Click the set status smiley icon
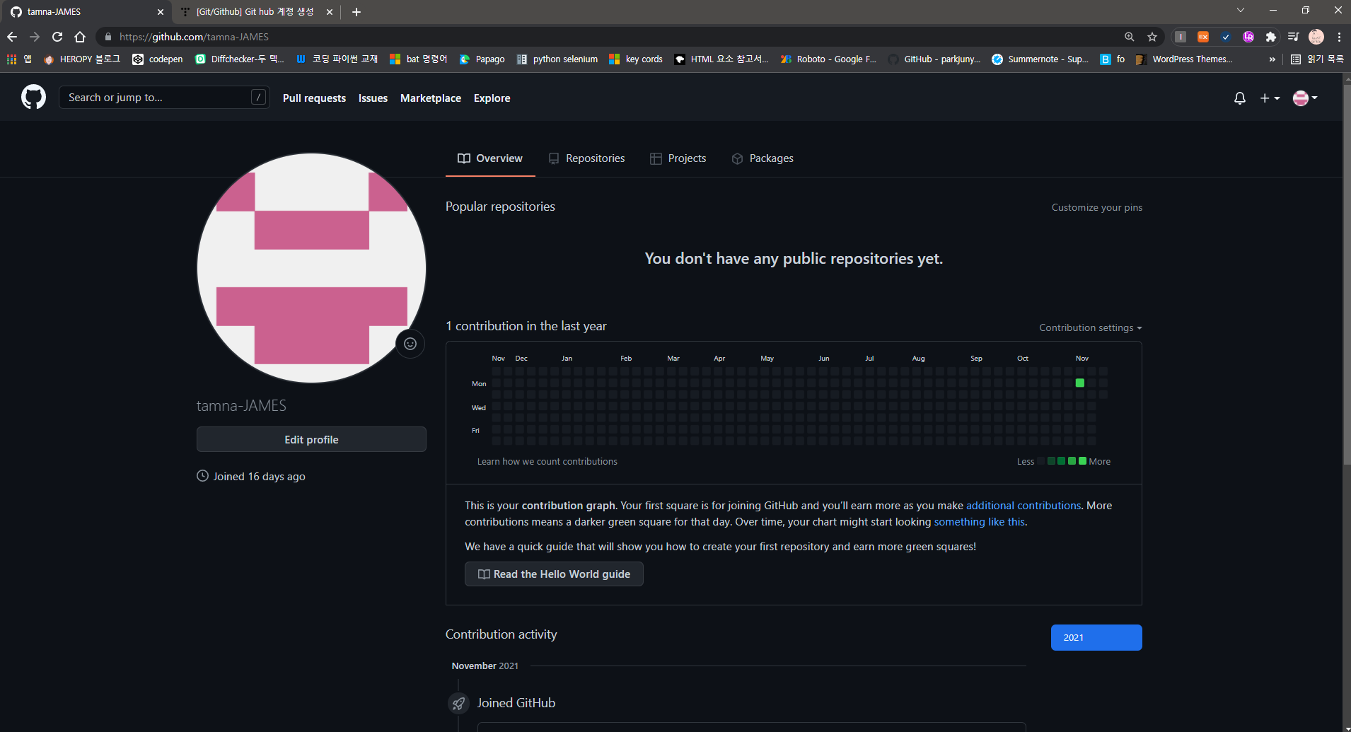The image size is (1351, 732). [410, 344]
